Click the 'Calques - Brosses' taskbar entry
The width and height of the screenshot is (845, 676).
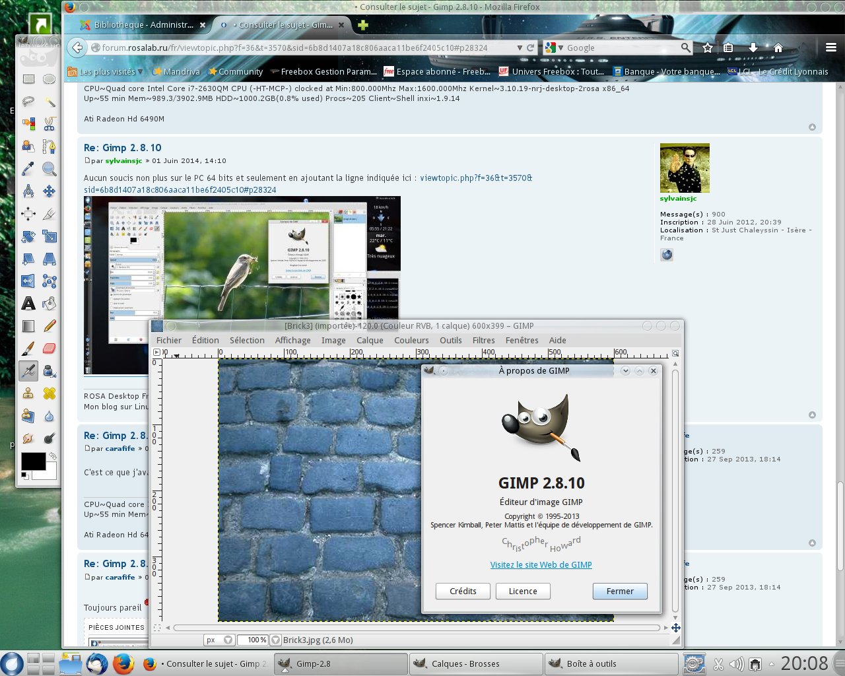click(x=475, y=664)
